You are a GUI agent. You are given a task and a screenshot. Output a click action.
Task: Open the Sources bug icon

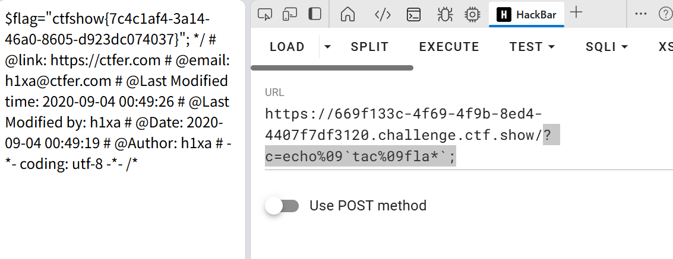(x=443, y=14)
